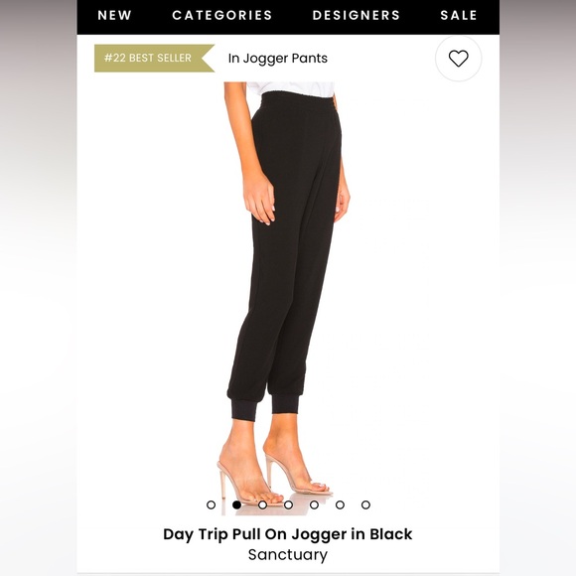Open the SALE menu
Image resolution: width=576 pixels, height=576 pixels.
[x=459, y=16]
